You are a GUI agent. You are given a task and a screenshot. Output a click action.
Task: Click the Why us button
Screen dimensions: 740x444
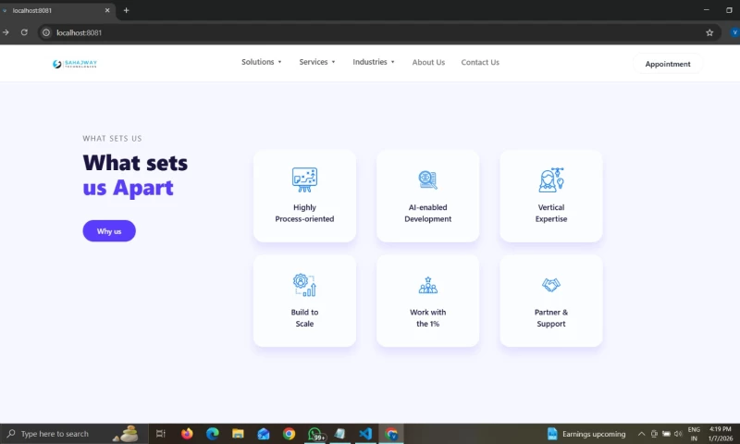point(109,230)
